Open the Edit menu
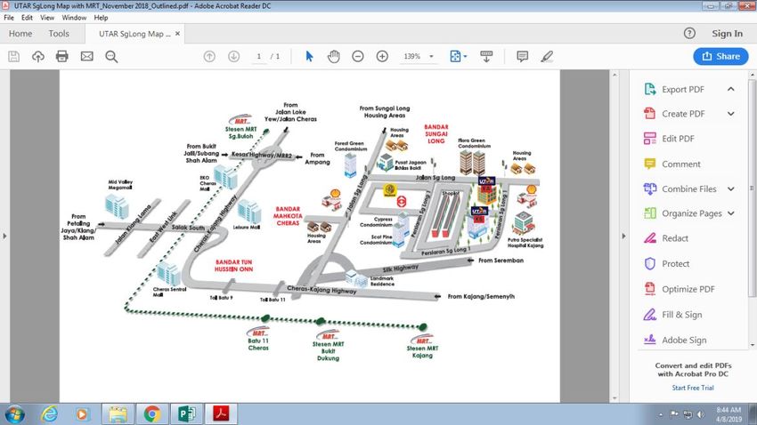 [27, 18]
